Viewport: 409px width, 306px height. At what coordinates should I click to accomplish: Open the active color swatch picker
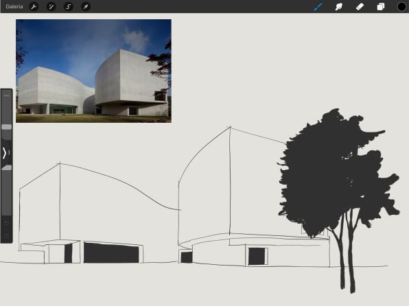tap(401, 7)
